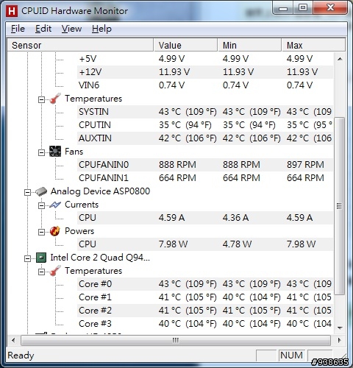Collapse the Fans group
Viewport: 353px width, 368px height.
coord(41,152)
